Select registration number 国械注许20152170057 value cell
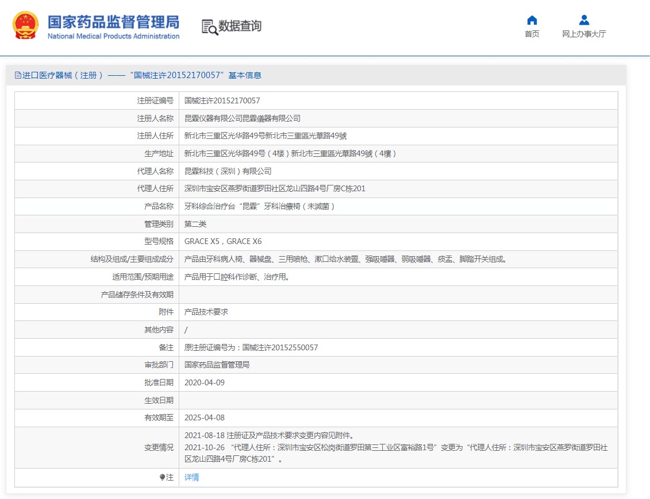The height and width of the screenshot is (499, 650). click(222, 100)
